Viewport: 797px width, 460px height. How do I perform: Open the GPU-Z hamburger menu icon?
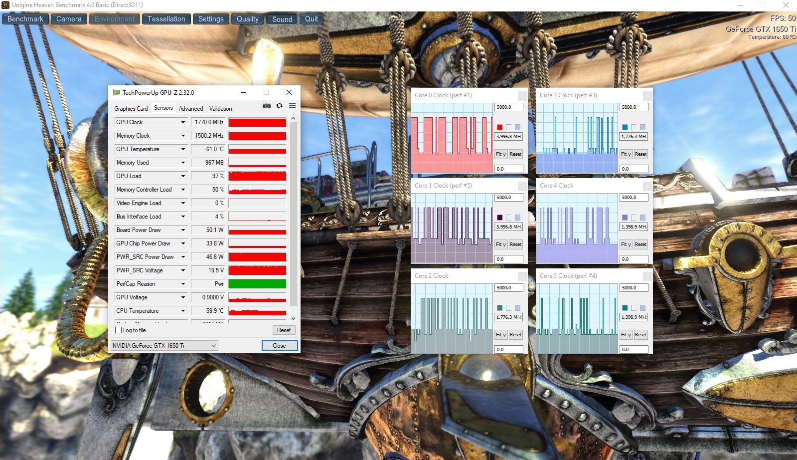pyautogui.click(x=292, y=106)
